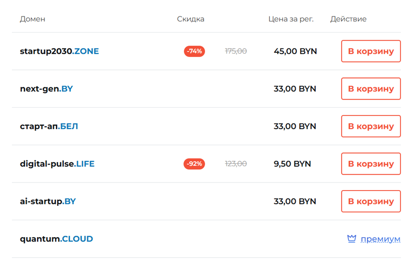Click the -92% discount badge
The width and height of the screenshot is (419, 259).
coord(194,164)
